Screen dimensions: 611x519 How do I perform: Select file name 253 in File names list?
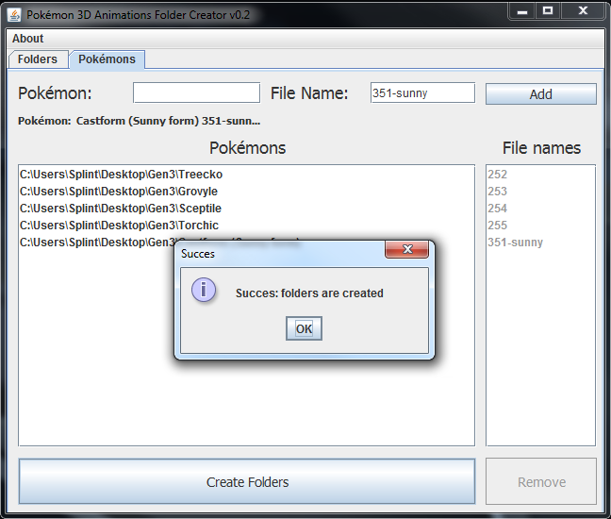point(540,191)
